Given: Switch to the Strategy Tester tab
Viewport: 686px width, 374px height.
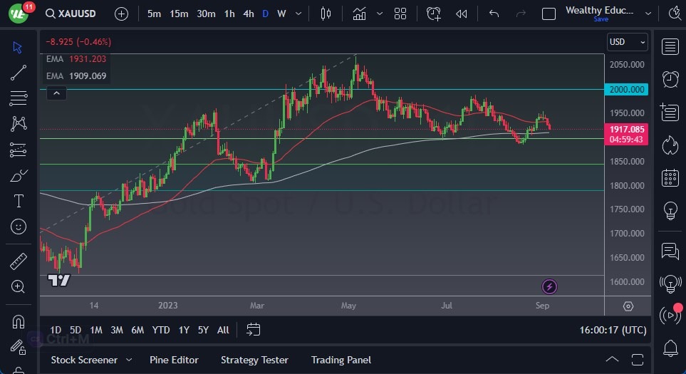Looking at the screenshot, I should (254, 360).
